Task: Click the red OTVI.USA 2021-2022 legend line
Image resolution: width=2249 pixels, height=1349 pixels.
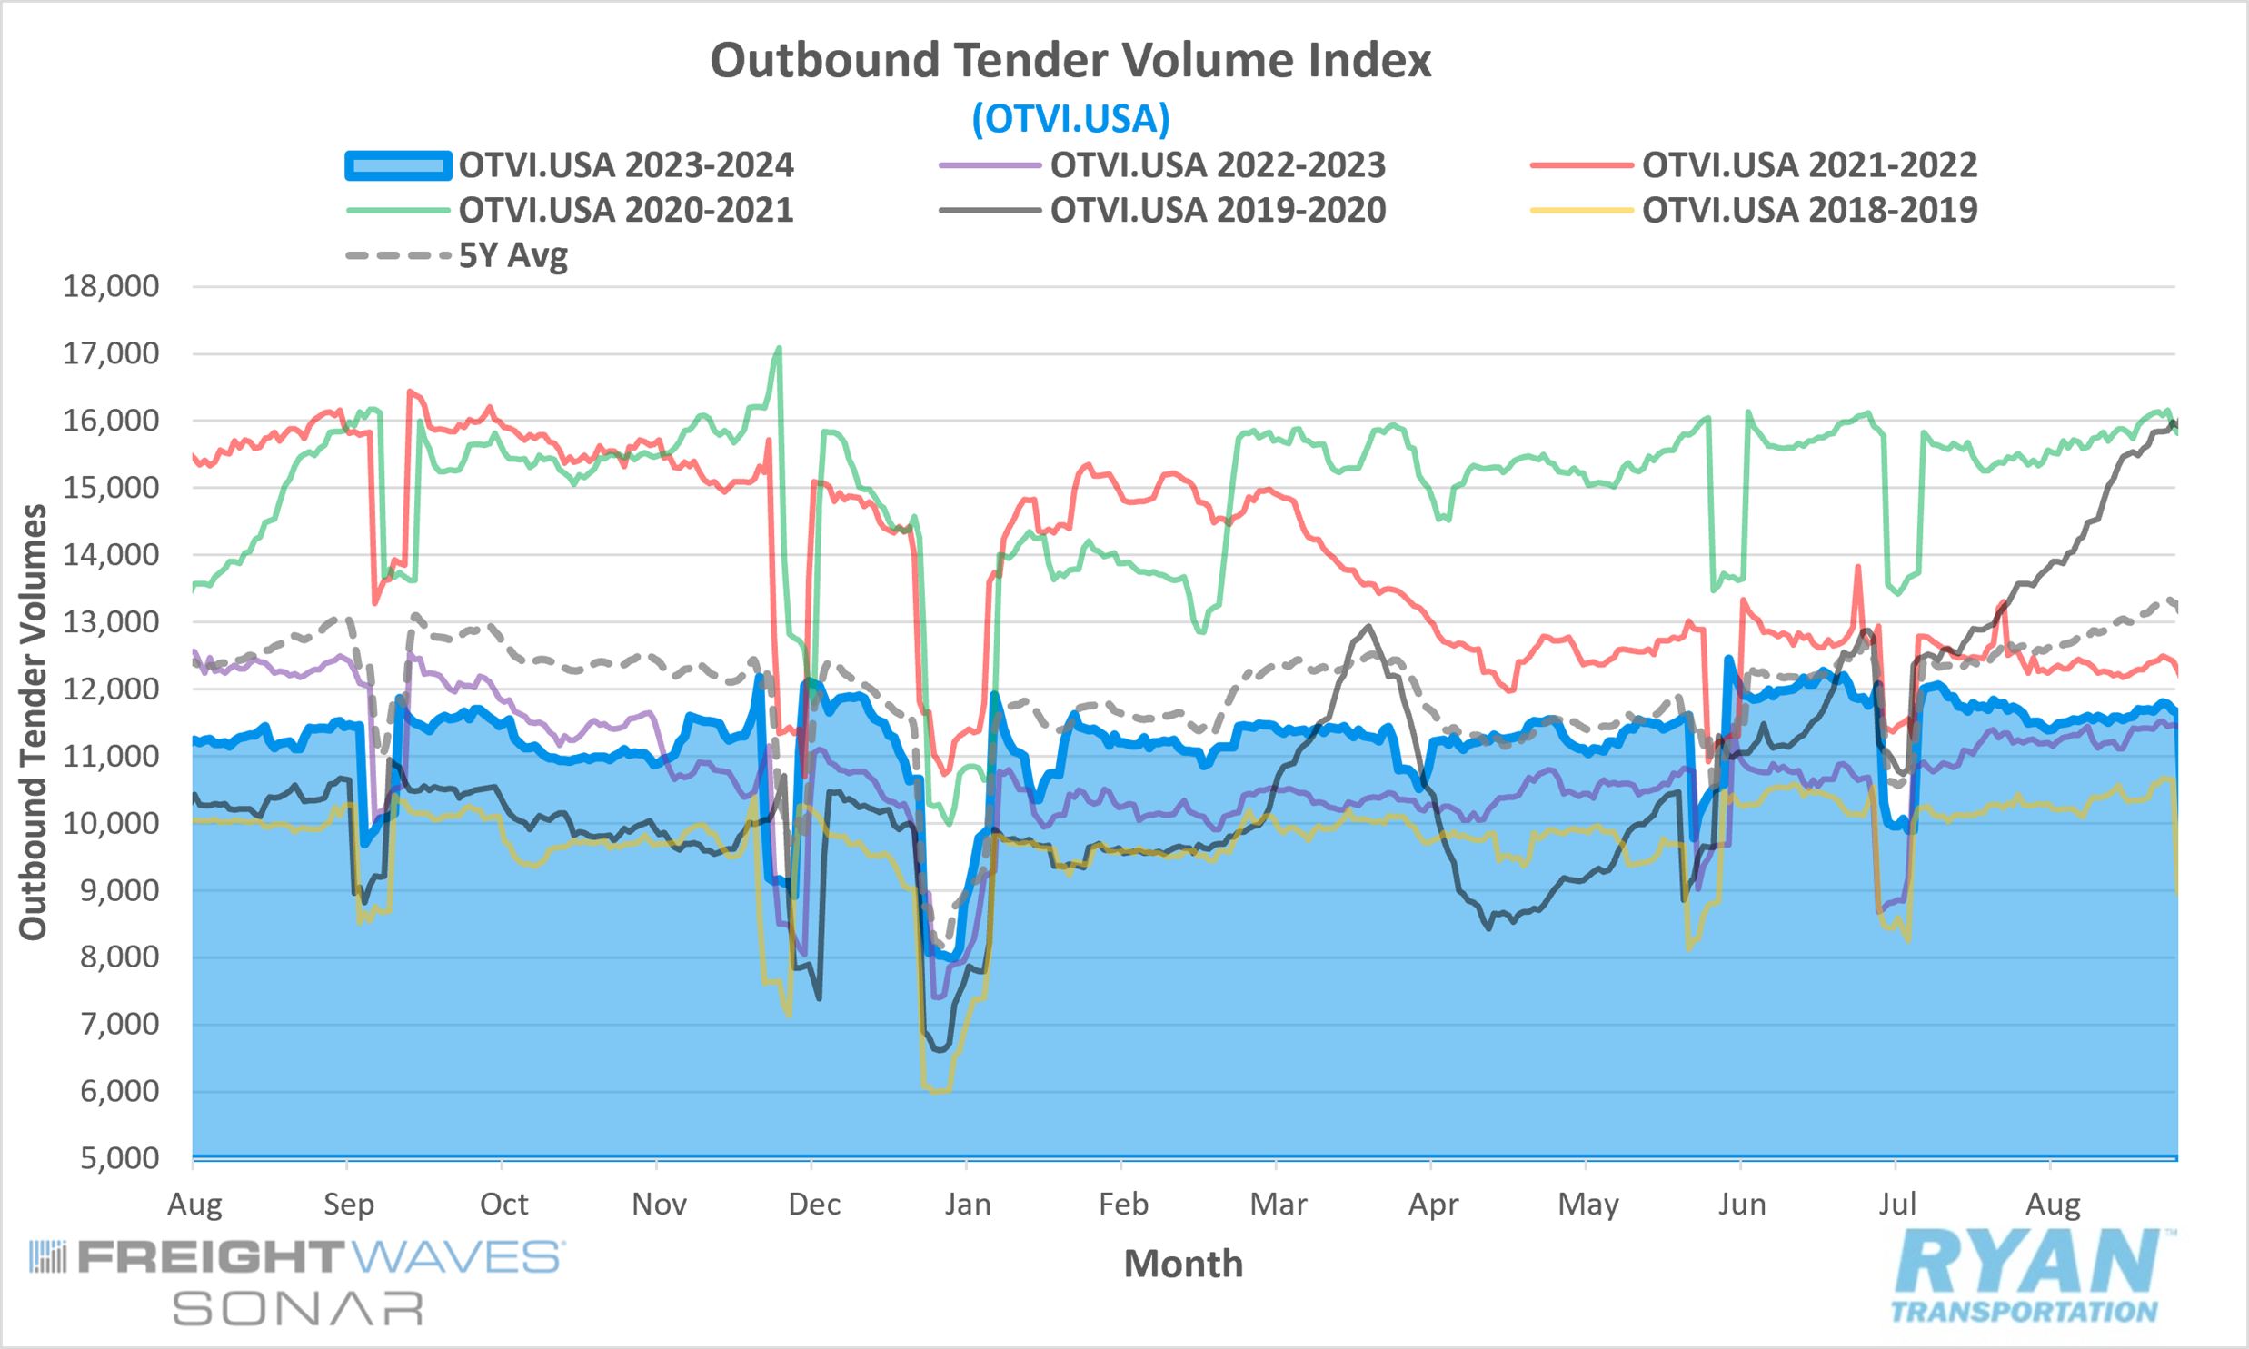Action: point(1582,165)
